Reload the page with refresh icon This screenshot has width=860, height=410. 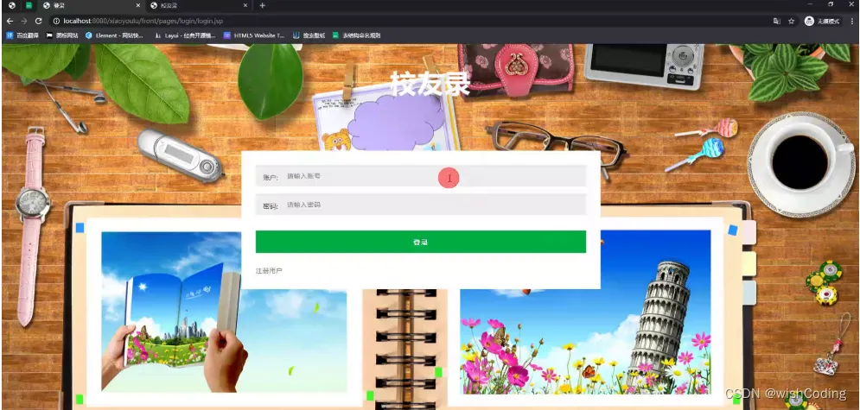click(38, 21)
